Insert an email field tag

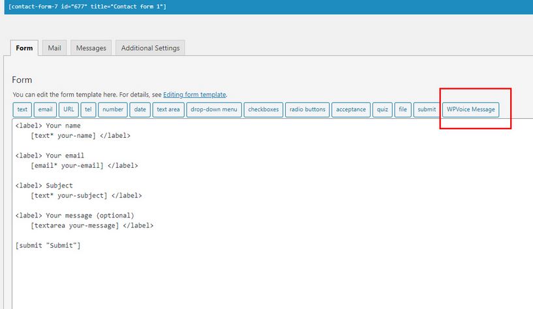pos(45,110)
